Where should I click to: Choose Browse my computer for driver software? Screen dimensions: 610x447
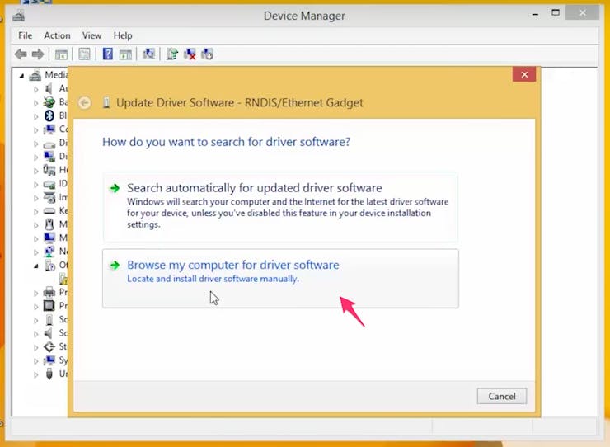point(280,279)
